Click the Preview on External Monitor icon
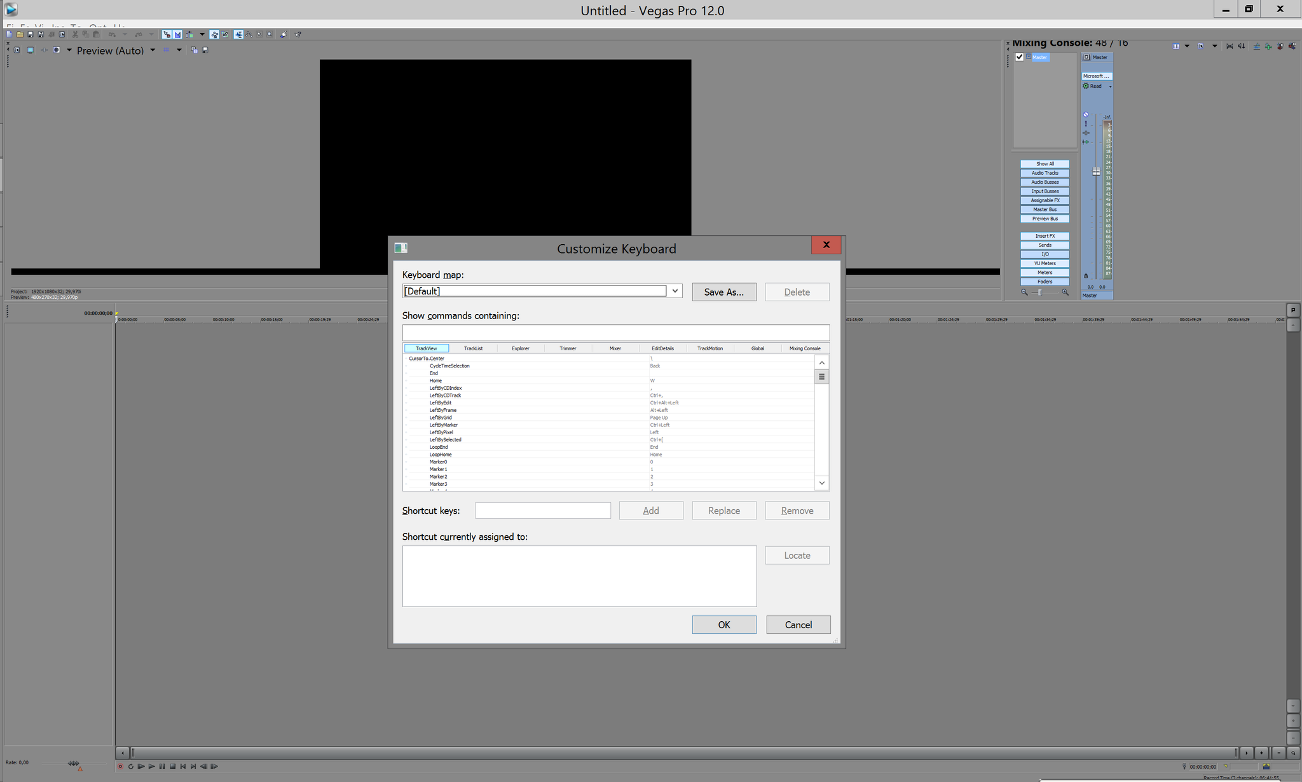Image resolution: width=1302 pixels, height=782 pixels. (30, 50)
